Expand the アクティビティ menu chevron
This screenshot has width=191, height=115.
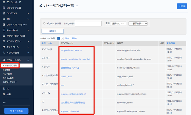[x=28, y=42]
